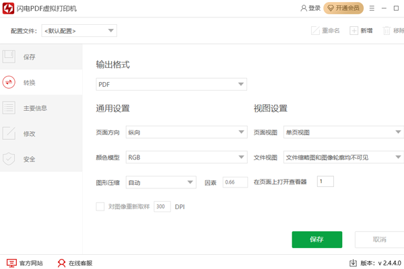Expand the 配置文件 profile dropdown

click(x=79, y=31)
